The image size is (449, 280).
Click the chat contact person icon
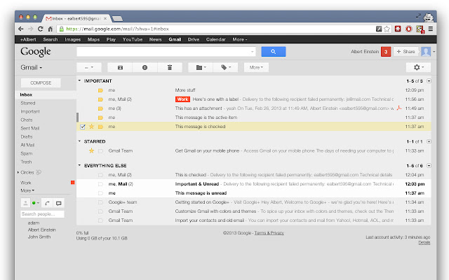[x=25, y=203]
